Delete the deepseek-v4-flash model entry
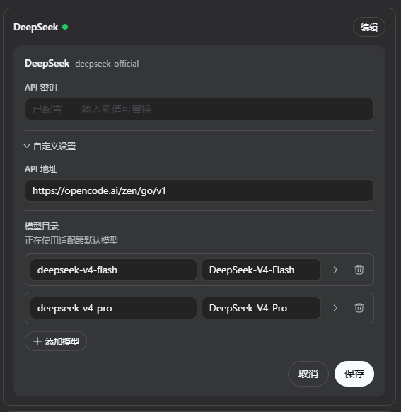Viewport: 401px width, 412px height. [x=359, y=270]
